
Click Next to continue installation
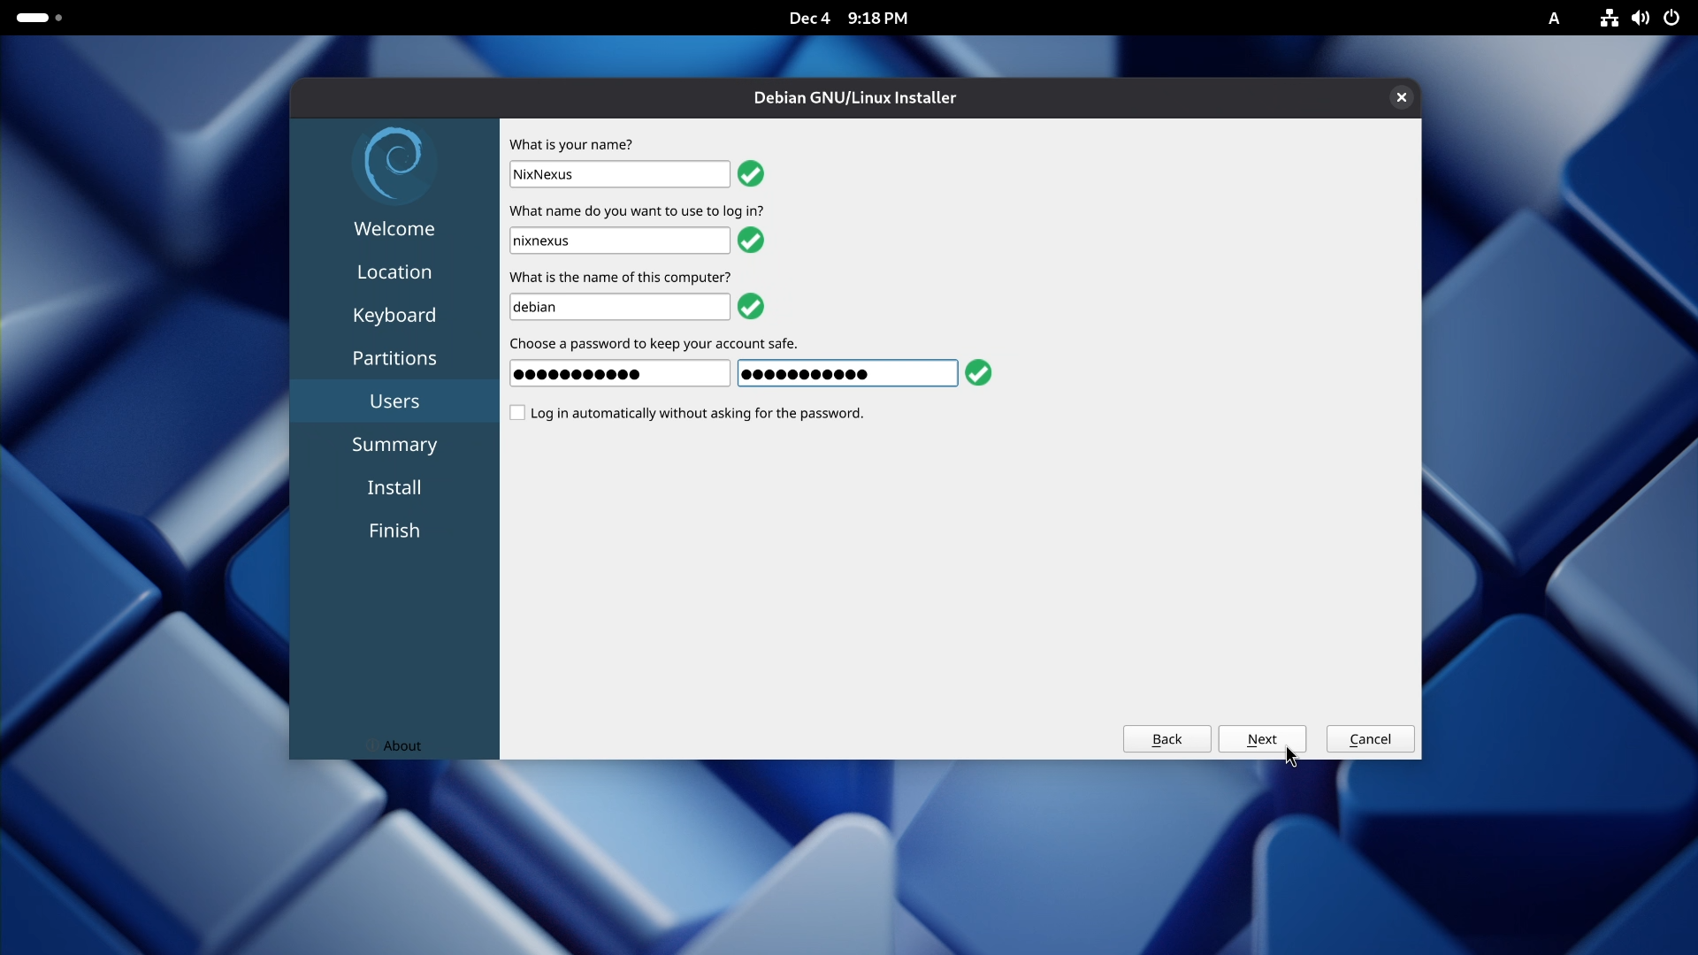pos(1262,739)
